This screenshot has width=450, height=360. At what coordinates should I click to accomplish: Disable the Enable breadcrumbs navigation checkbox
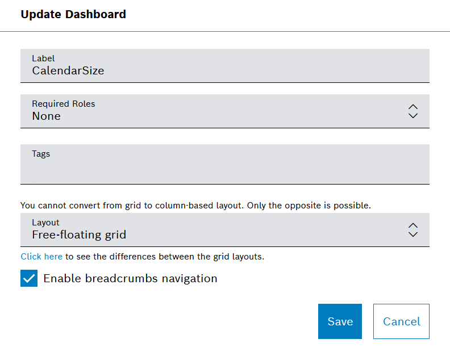(29, 278)
